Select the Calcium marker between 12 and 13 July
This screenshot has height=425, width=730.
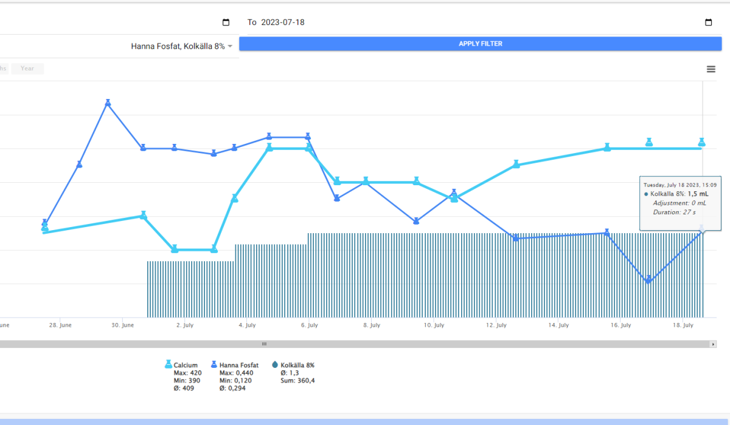tap(516, 164)
